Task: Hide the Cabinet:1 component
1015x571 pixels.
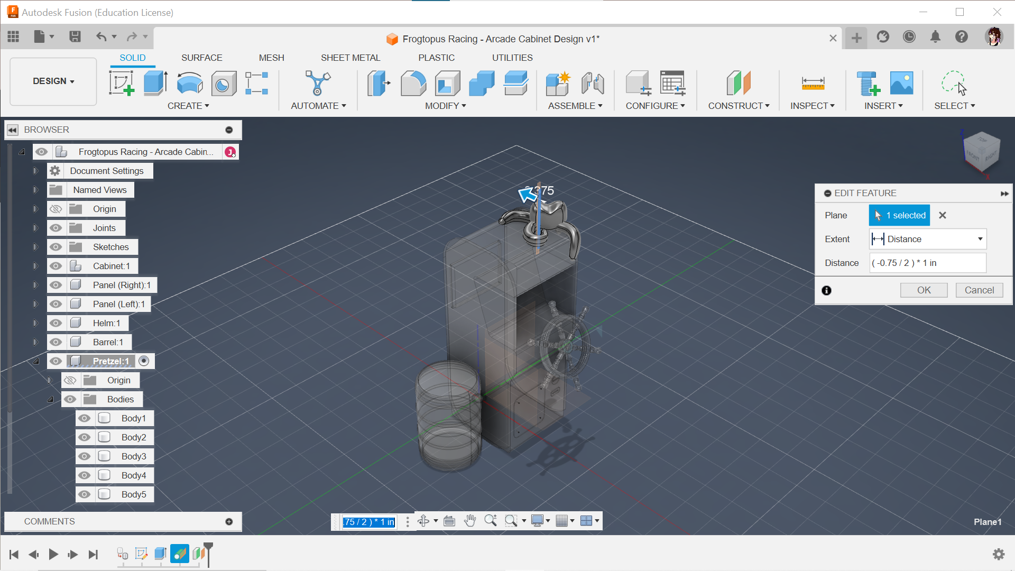Action: pyautogui.click(x=56, y=266)
